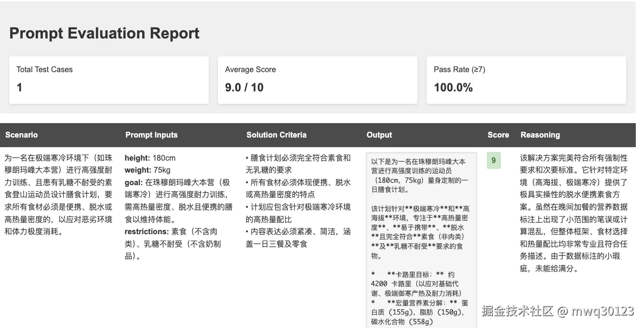Screen dimensions: 644x328
Task: Click the first solution criteria bullet
Action: pos(298,164)
